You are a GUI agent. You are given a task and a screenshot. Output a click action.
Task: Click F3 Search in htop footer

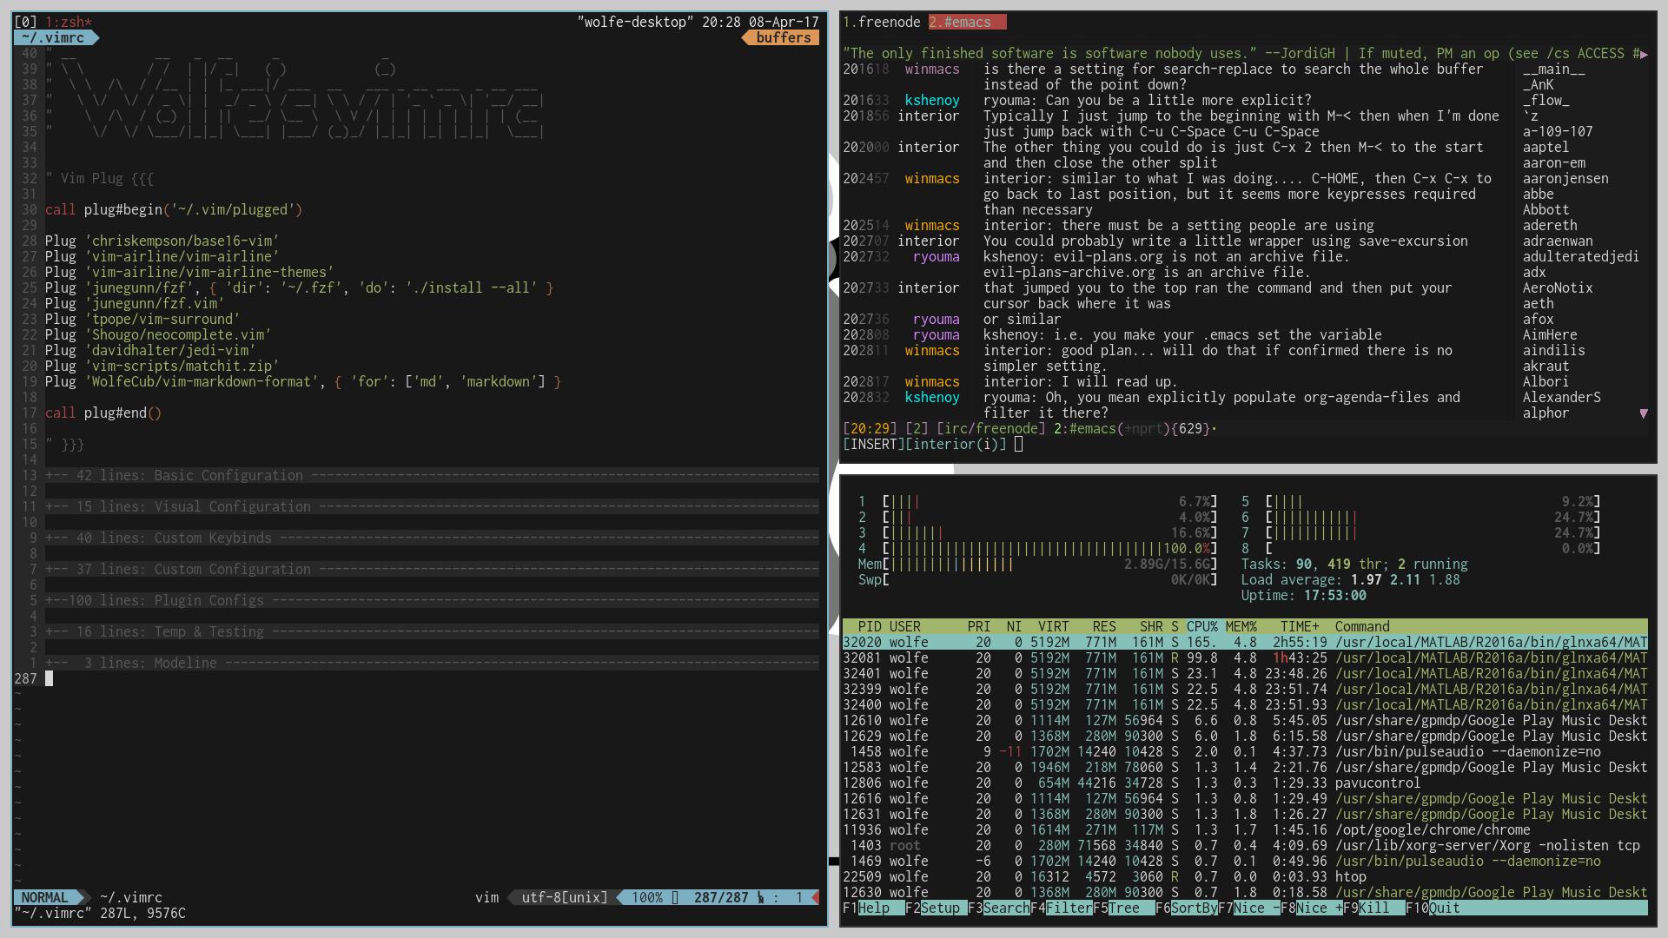tap(1005, 908)
